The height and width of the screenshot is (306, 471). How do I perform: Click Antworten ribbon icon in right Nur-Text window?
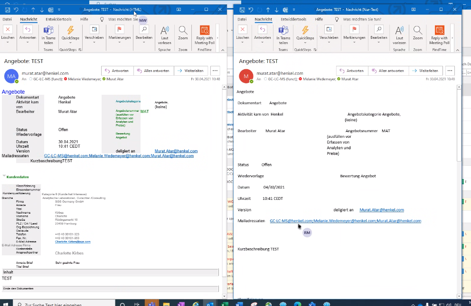[x=263, y=29]
